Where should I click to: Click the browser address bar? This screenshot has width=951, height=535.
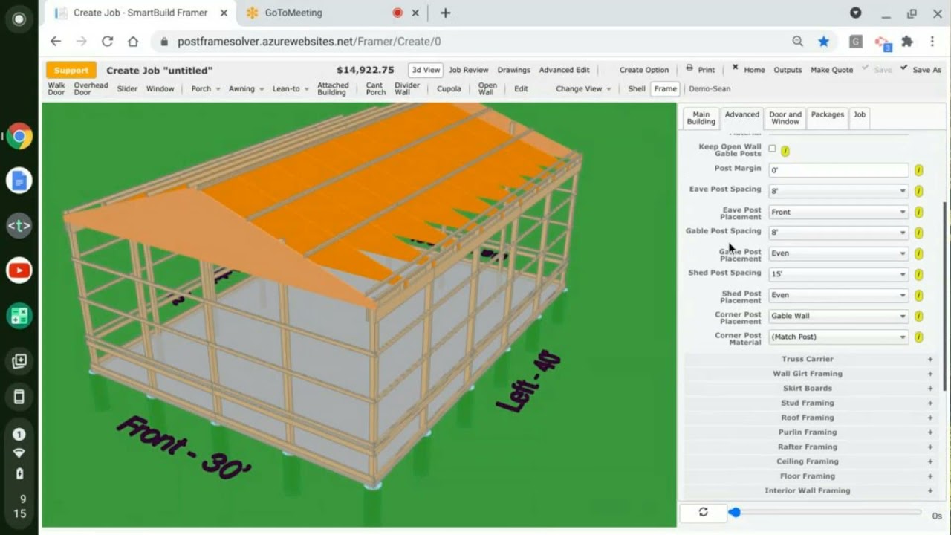(475, 42)
